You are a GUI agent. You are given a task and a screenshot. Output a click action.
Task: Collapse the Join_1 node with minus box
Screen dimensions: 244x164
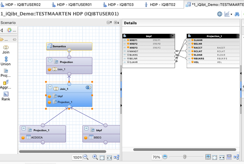(x=50, y=87)
